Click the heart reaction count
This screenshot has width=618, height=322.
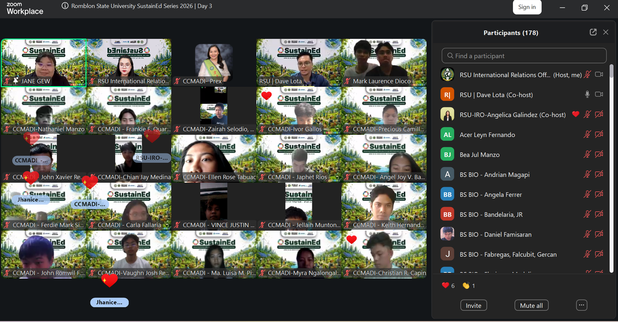coord(448,285)
